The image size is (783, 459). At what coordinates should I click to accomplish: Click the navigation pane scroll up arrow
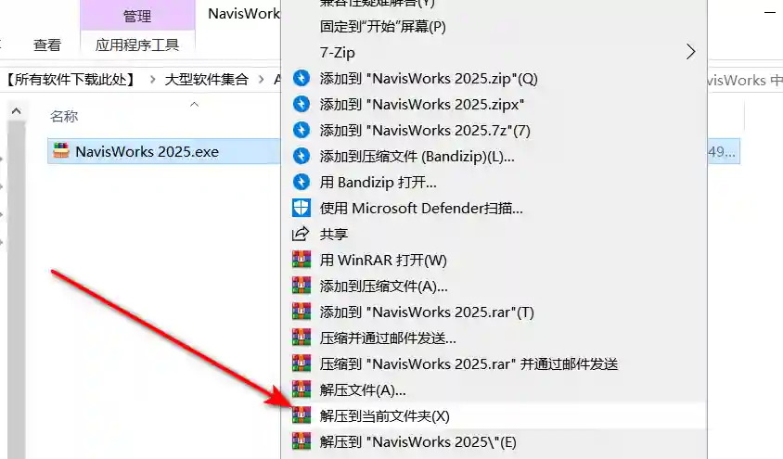tap(16, 111)
